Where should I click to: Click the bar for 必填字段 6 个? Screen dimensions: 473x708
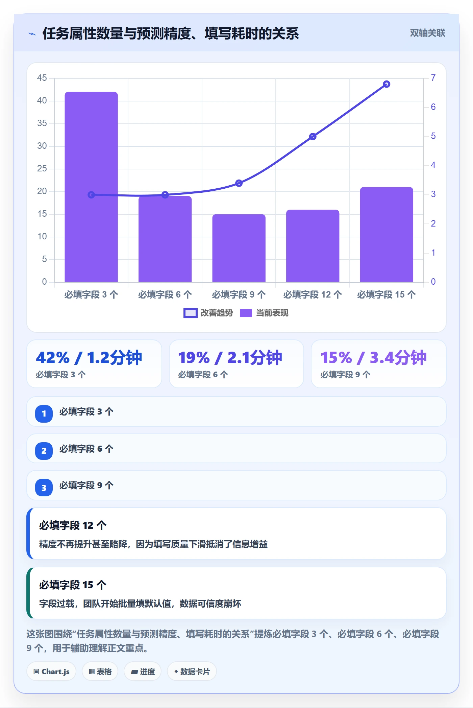click(x=165, y=239)
